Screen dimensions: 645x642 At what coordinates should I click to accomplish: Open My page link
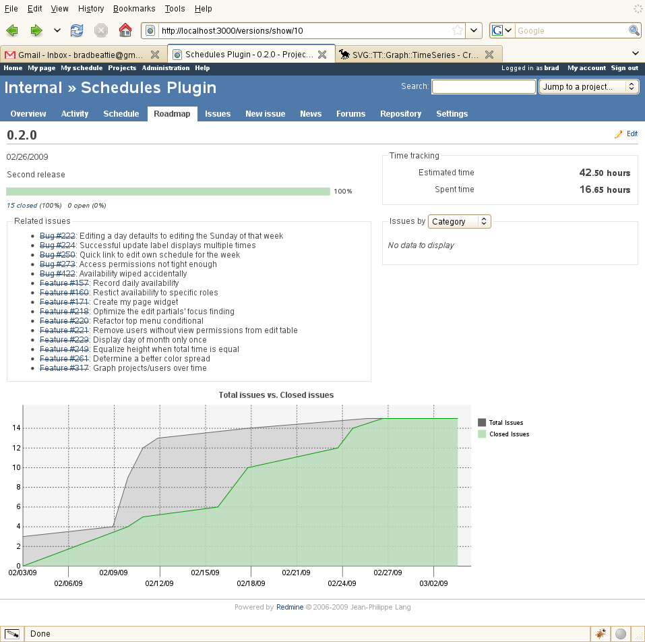click(x=42, y=68)
